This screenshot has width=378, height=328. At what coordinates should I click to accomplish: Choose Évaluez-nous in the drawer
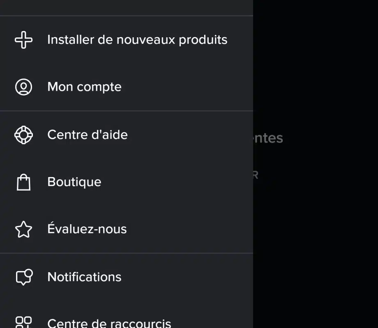tap(87, 229)
